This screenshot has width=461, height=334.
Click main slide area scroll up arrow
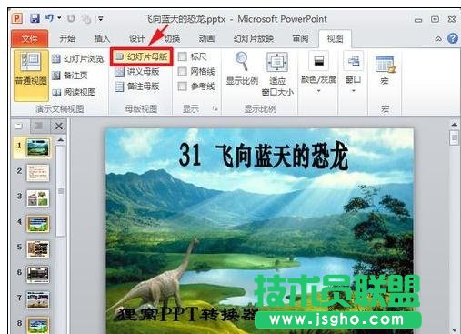pyautogui.click(x=454, y=124)
